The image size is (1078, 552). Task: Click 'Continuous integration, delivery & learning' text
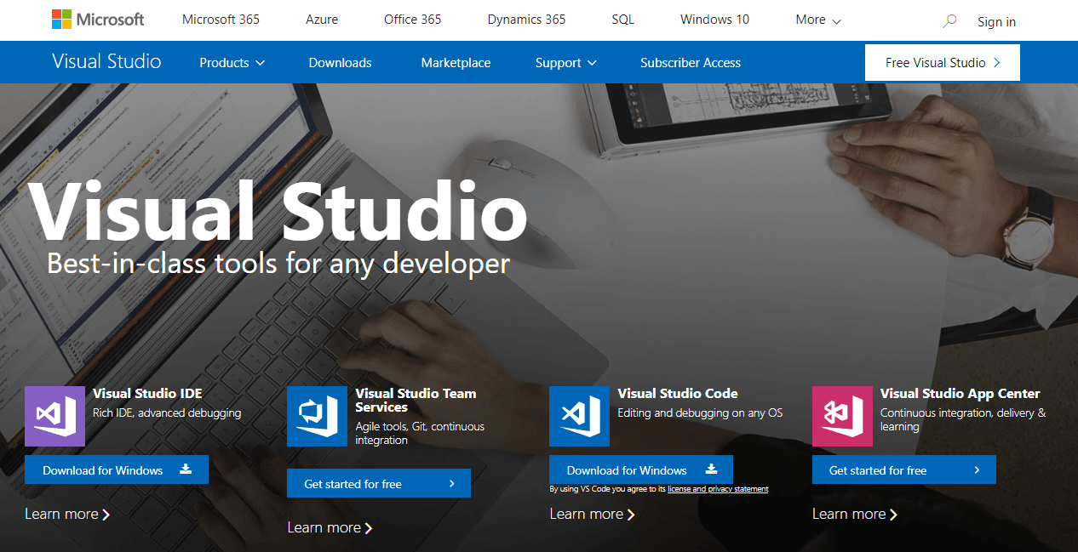coord(963,419)
